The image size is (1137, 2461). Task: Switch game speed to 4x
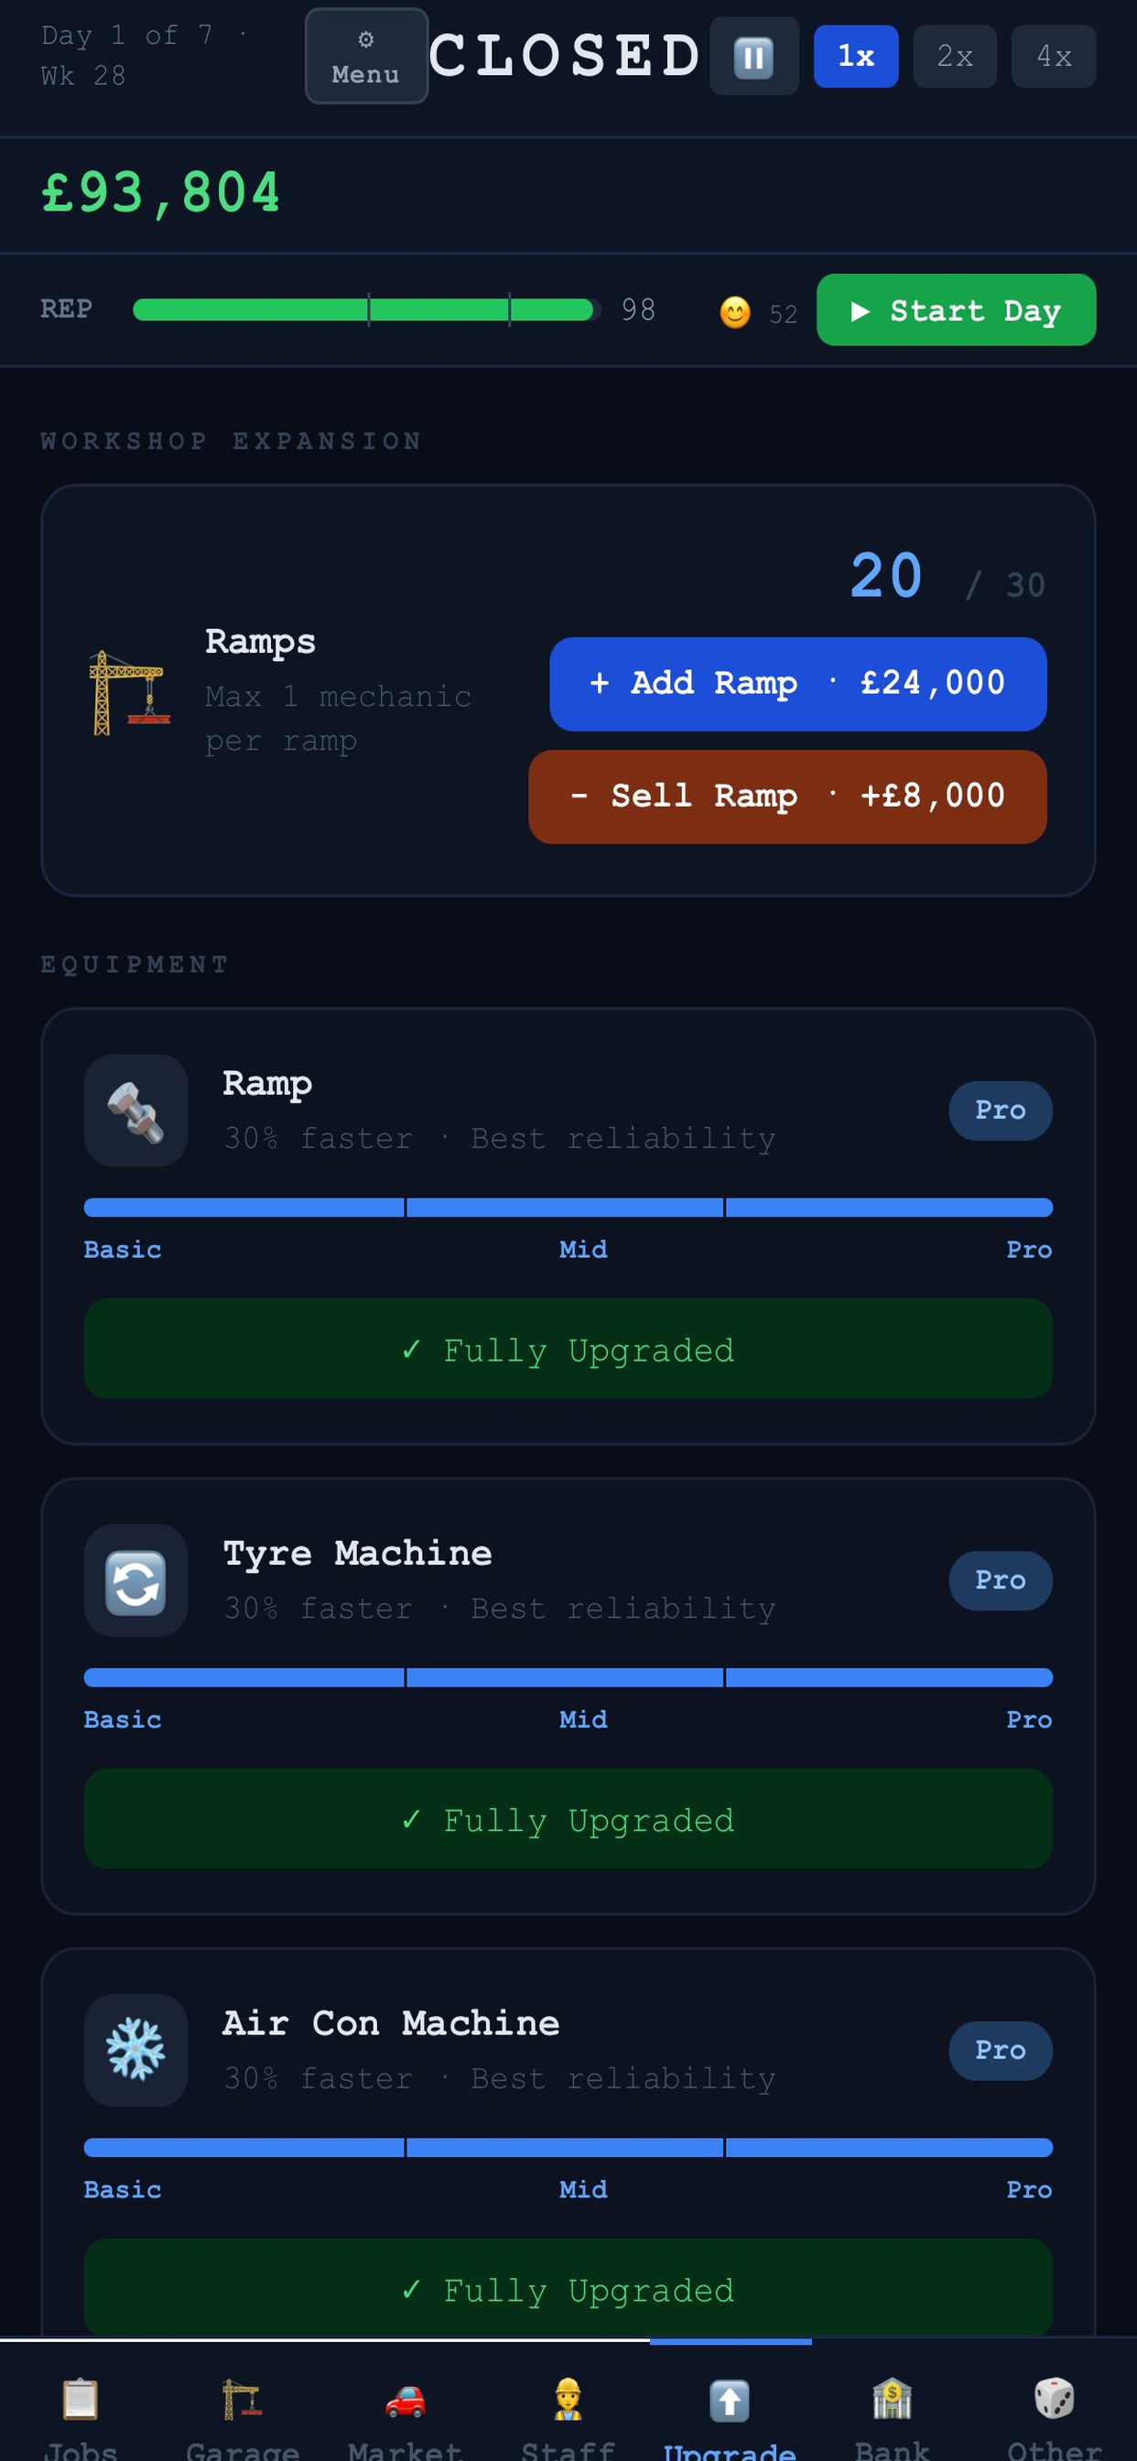[1054, 57]
